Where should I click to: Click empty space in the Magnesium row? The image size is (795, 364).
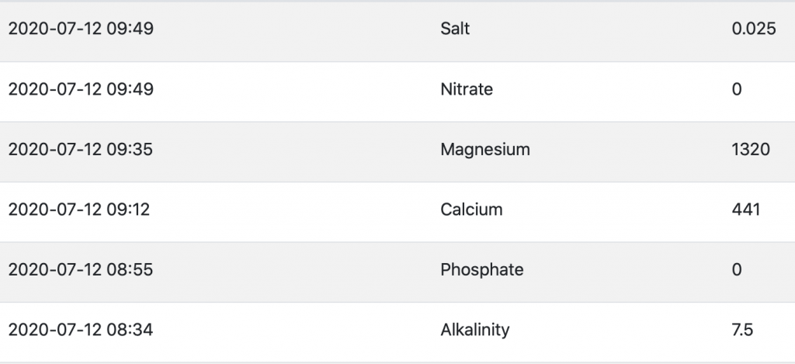(x=295, y=150)
